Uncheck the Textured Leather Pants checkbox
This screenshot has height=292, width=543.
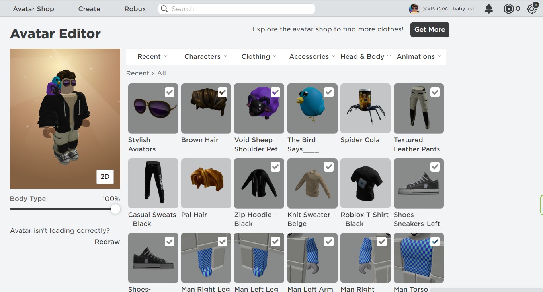435,92
